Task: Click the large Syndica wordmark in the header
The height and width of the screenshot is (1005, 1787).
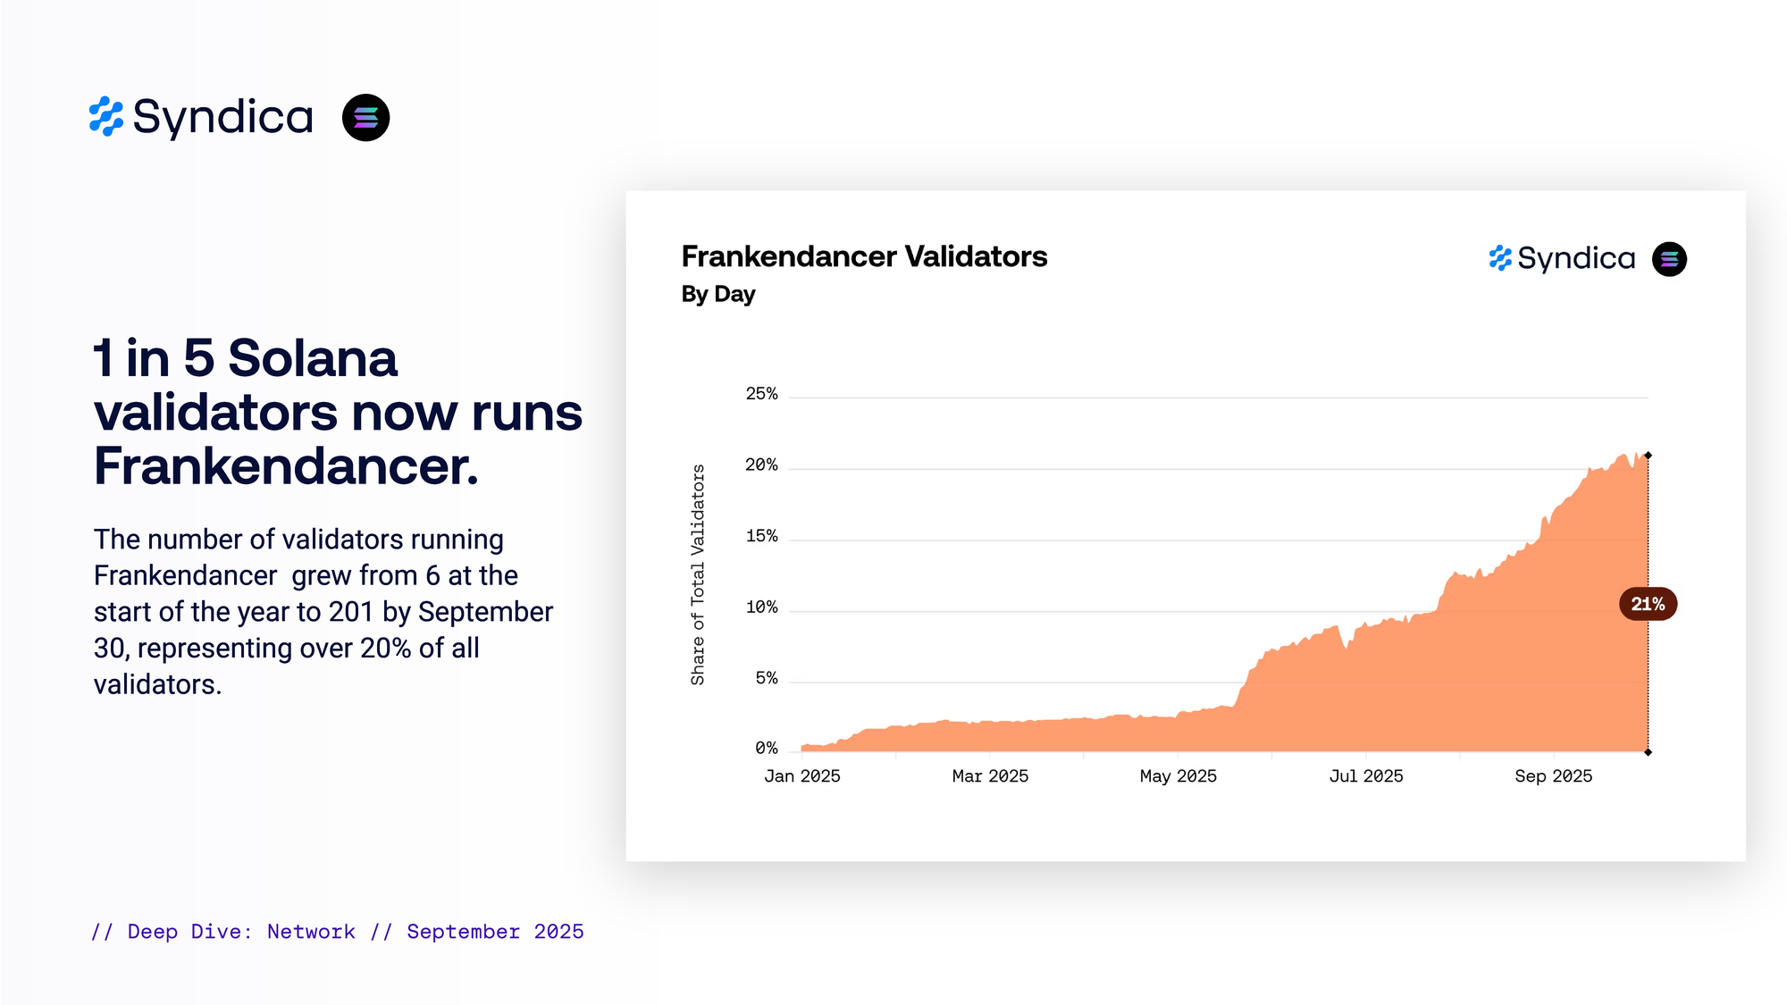Action: pyautogui.click(x=223, y=117)
